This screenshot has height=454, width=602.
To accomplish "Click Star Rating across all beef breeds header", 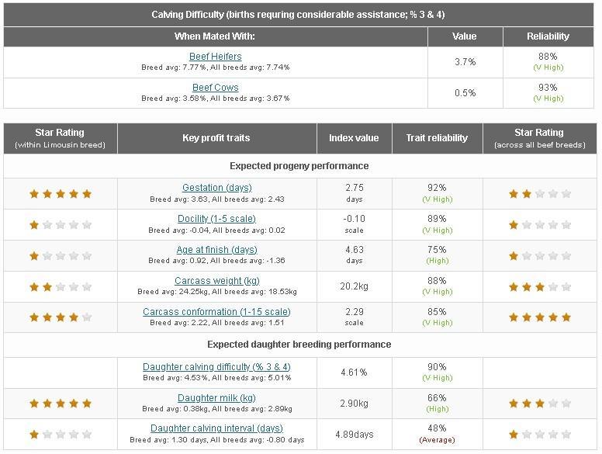I will click(539, 138).
